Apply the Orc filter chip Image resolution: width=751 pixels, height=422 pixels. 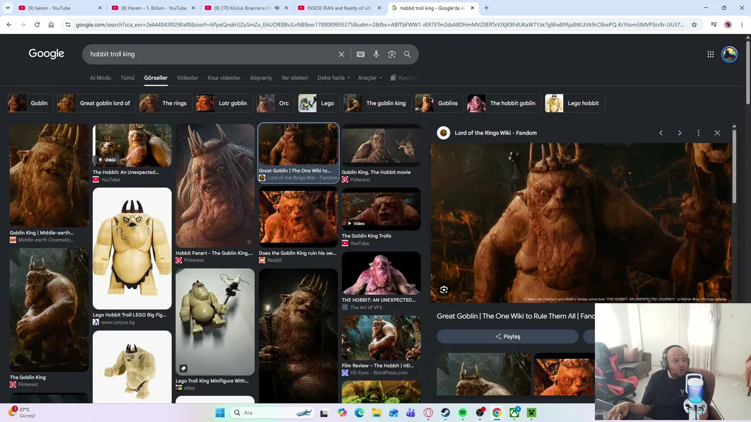point(276,103)
